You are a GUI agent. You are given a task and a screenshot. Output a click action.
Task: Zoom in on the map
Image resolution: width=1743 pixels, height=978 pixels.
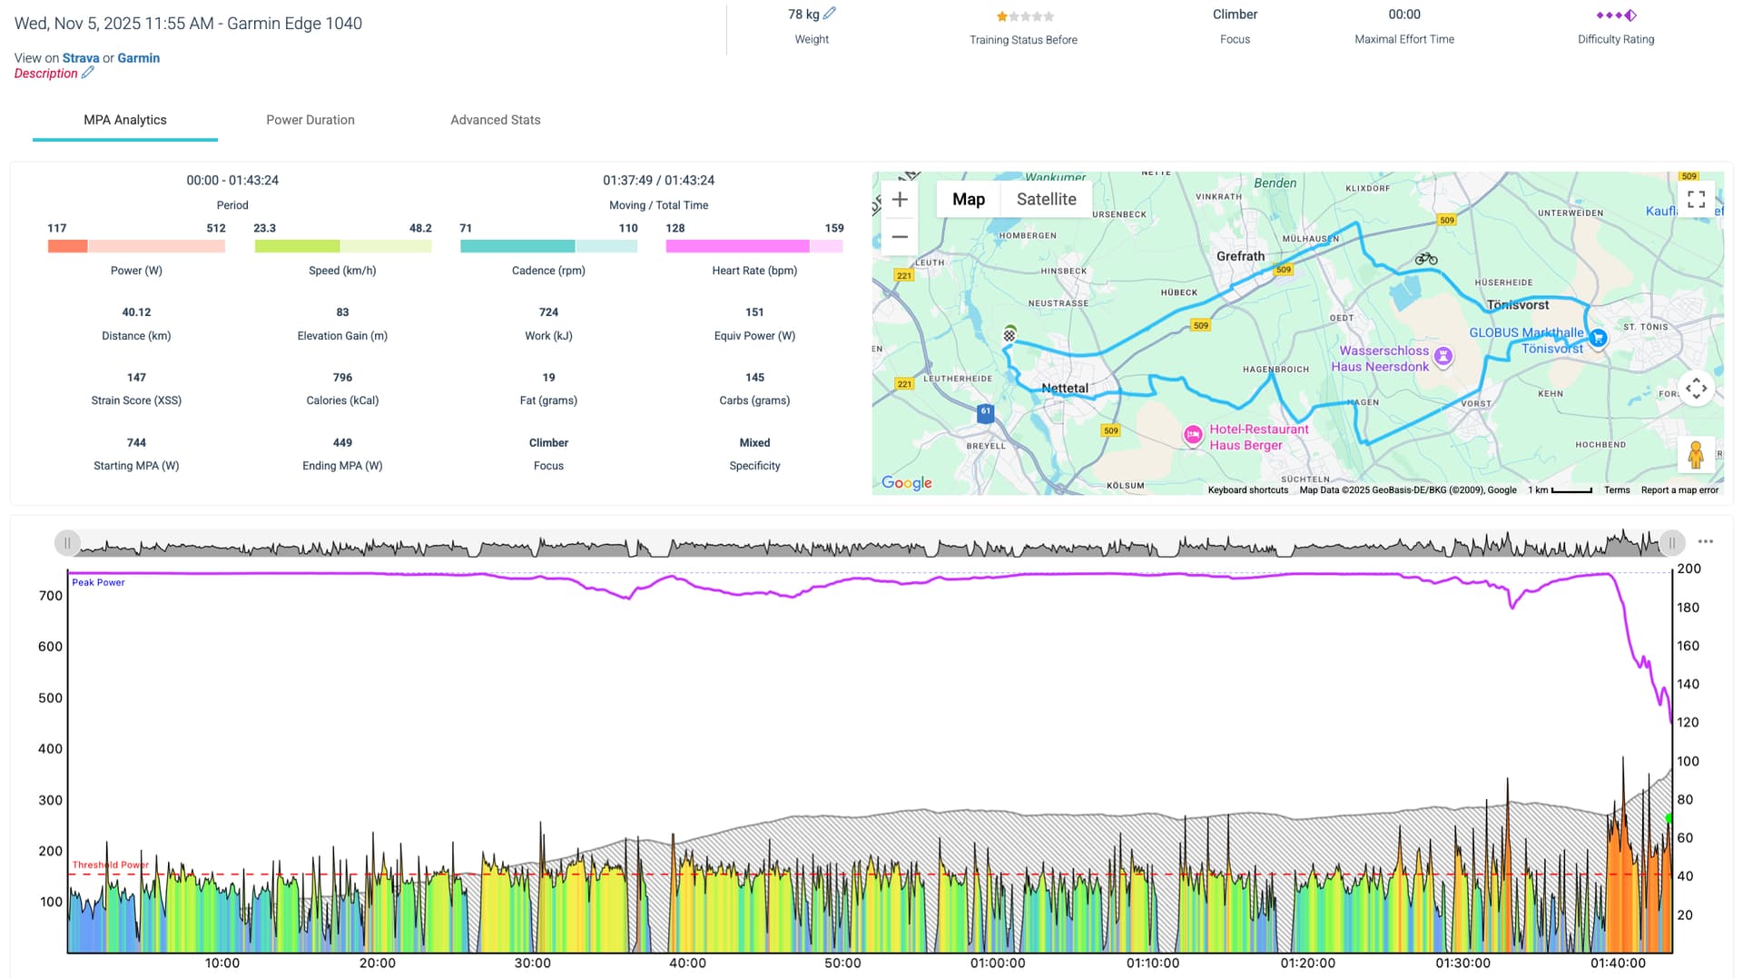point(900,200)
